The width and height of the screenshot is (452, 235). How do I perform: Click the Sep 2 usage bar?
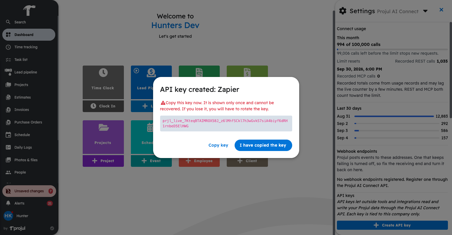[x=396, y=123]
